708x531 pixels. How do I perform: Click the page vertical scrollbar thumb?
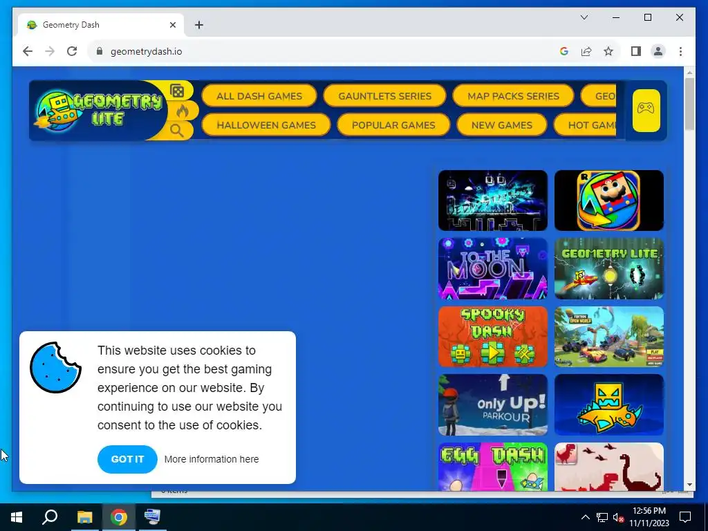coord(689,104)
